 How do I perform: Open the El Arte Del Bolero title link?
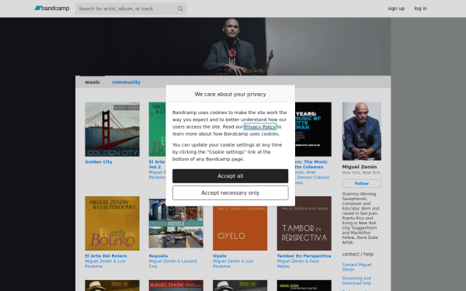click(106, 256)
